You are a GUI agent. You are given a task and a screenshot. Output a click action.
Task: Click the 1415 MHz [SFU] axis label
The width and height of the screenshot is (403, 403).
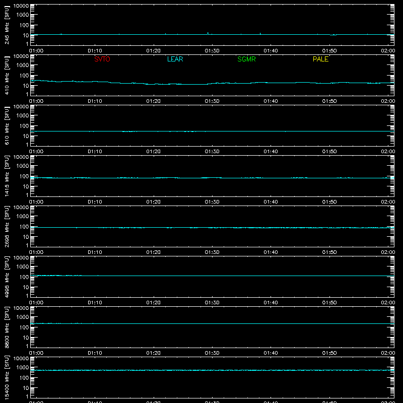[x=7, y=176]
